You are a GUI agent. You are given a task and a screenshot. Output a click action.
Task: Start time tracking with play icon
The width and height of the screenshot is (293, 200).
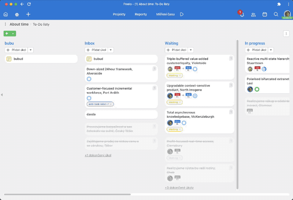tap(182, 15)
